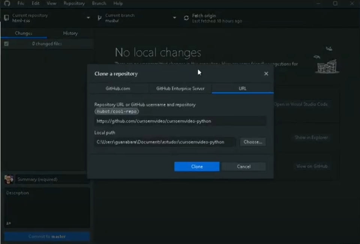This screenshot has width=360, height=244.
Task: Click the Summary (required) field
Action: point(52,179)
